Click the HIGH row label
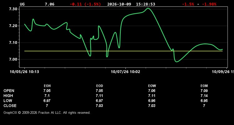 pos(8,96)
